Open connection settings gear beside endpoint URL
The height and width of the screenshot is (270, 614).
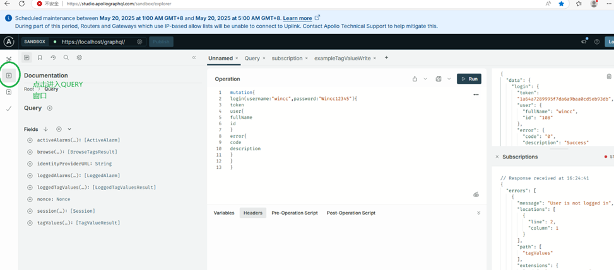[x=140, y=42]
